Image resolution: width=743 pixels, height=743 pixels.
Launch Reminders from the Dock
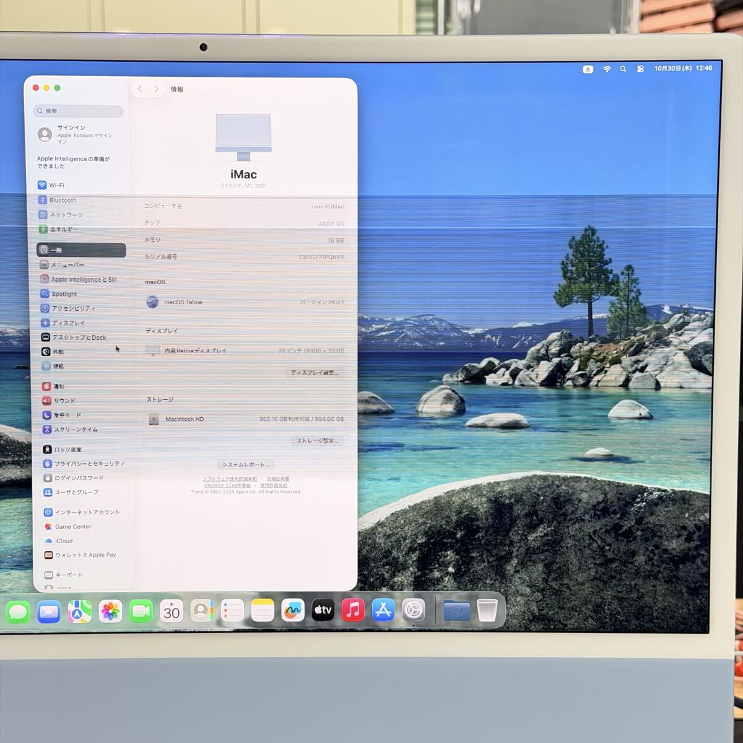(232, 611)
